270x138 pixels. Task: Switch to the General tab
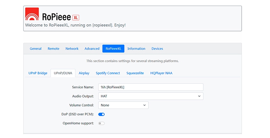(35, 49)
